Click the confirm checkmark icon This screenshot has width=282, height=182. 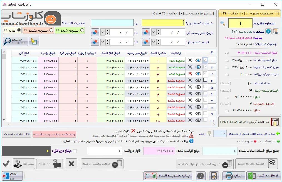tap(6, 164)
